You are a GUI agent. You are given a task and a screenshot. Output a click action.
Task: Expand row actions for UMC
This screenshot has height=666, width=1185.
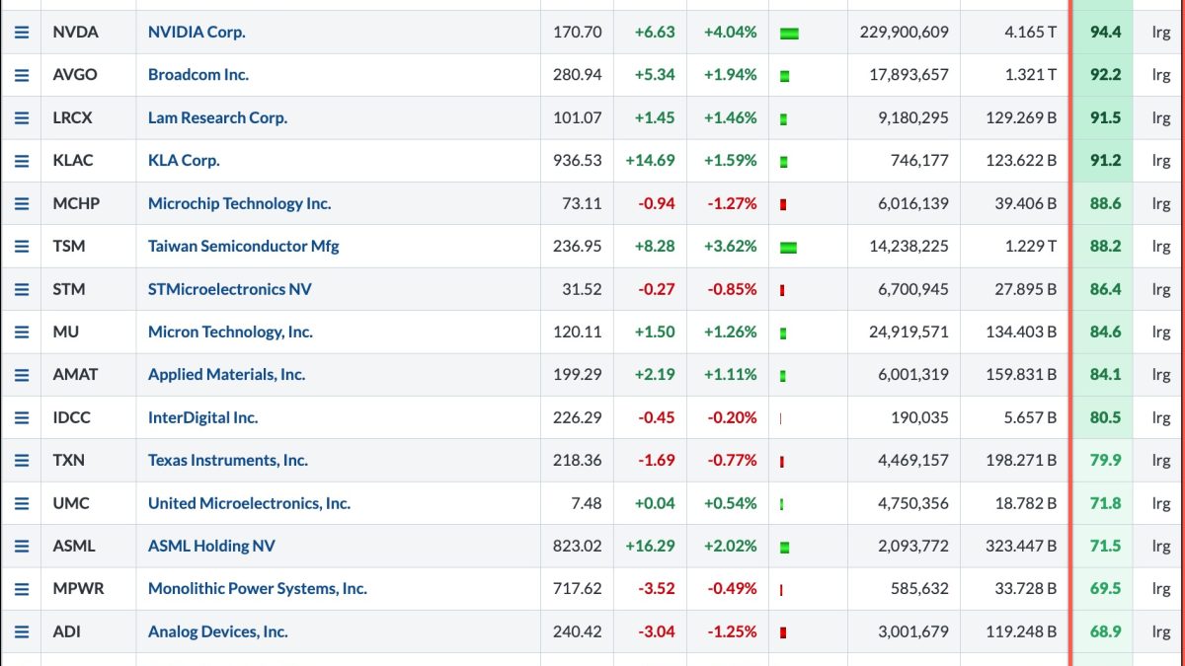[21, 504]
